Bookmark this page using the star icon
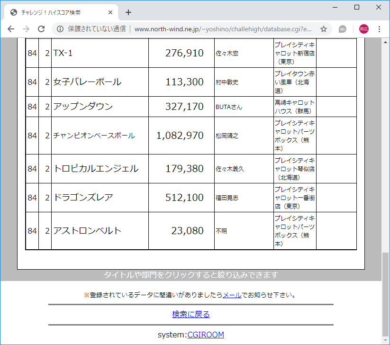The height and width of the screenshot is (345, 390). click(x=324, y=29)
